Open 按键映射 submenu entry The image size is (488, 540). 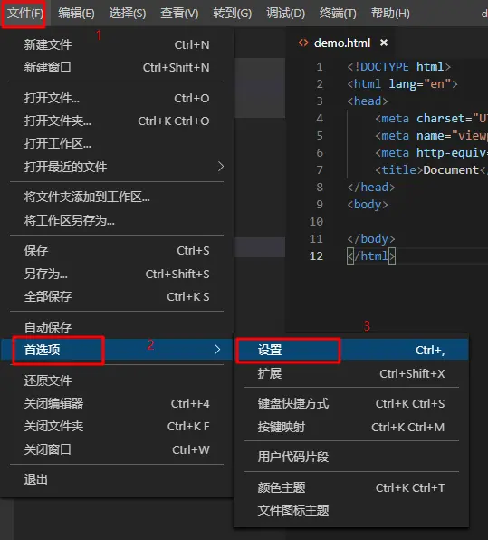[351, 428]
